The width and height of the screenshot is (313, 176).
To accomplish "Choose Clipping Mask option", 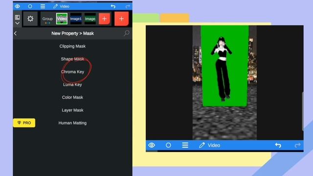I will (72, 46).
